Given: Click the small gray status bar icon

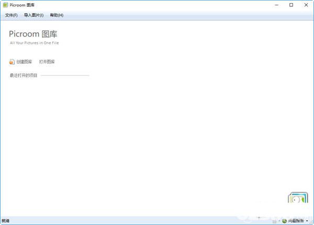Looking at the screenshot, I should [x=275, y=221].
